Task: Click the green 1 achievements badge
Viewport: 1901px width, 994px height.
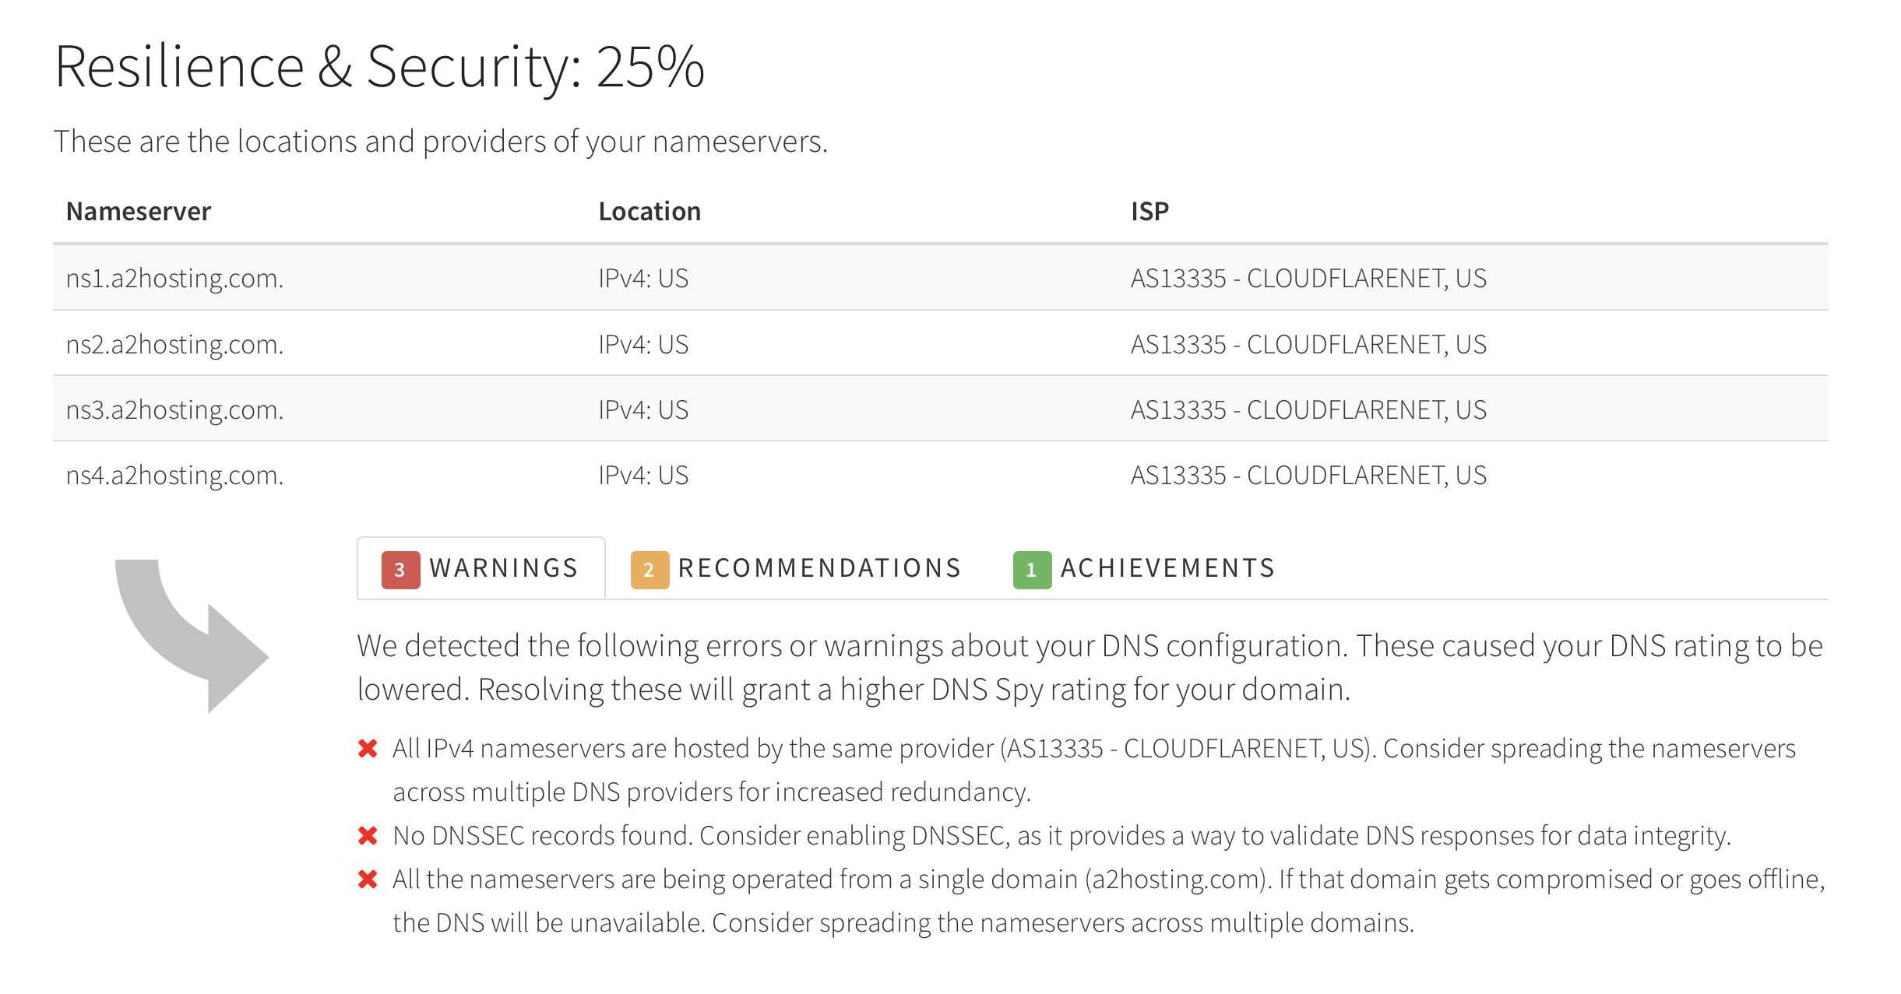Action: coord(1032,570)
